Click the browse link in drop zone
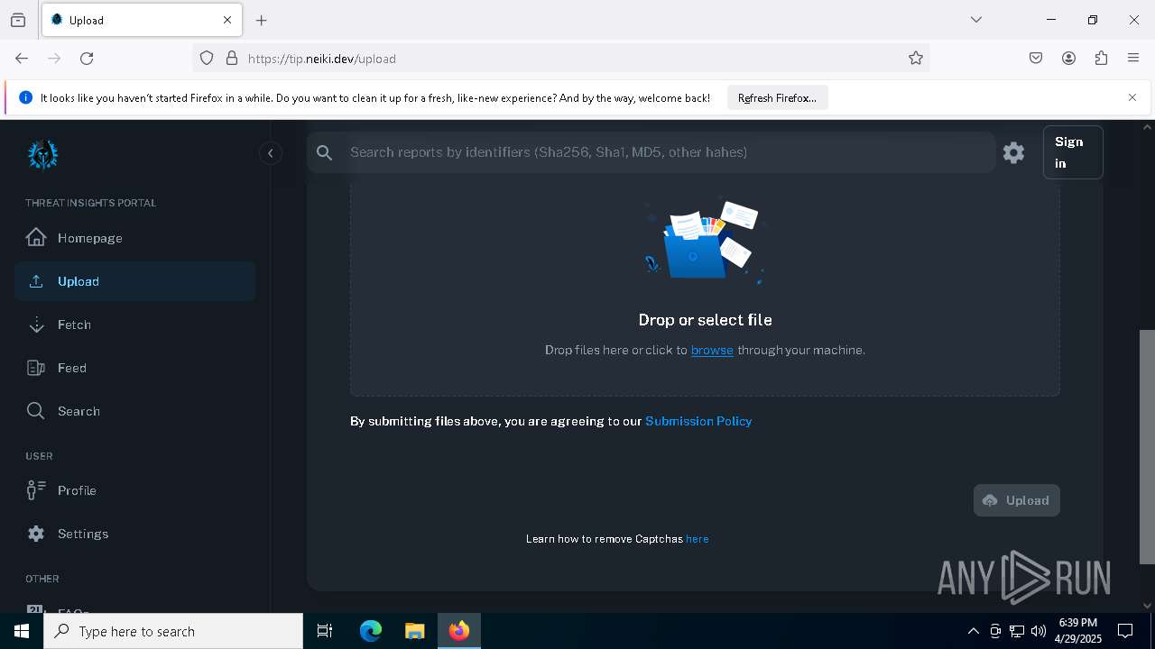Image resolution: width=1155 pixels, height=649 pixels. pyautogui.click(x=712, y=350)
